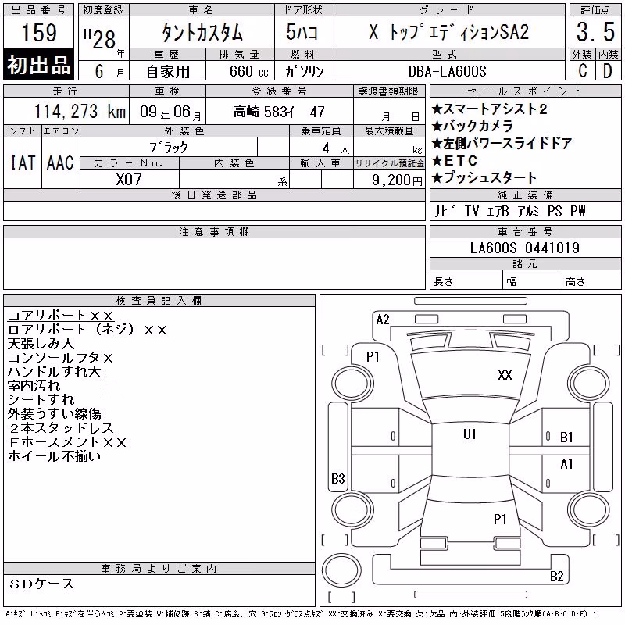Click sales point ETC
Viewport: 625px width, 625px height.
click(455, 160)
